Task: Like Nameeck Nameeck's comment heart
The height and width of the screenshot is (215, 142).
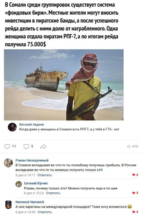Action: coord(134,212)
